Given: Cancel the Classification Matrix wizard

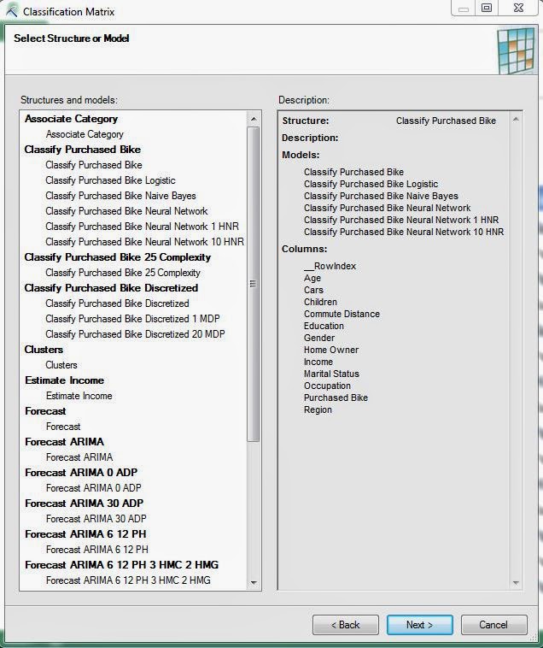Looking at the screenshot, I should click(493, 624).
